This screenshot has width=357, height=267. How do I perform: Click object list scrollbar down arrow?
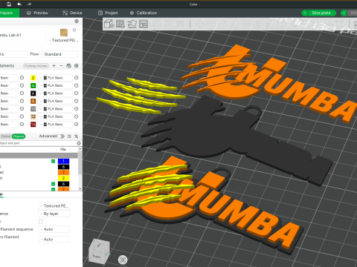(x=80, y=189)
